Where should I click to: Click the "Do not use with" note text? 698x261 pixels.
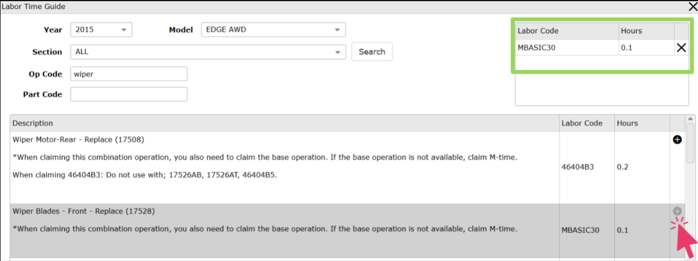pyautogui.click(x=145, y=175)
